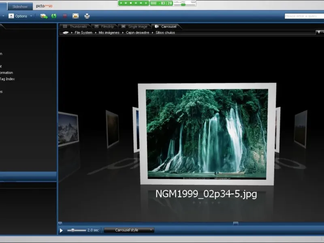Start carousel playback with play button

pyautogui.click(x=62, y=230)
